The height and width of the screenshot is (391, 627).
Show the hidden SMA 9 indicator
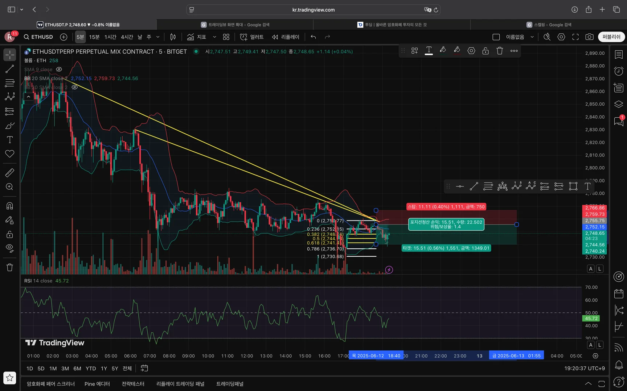point(59,70)
